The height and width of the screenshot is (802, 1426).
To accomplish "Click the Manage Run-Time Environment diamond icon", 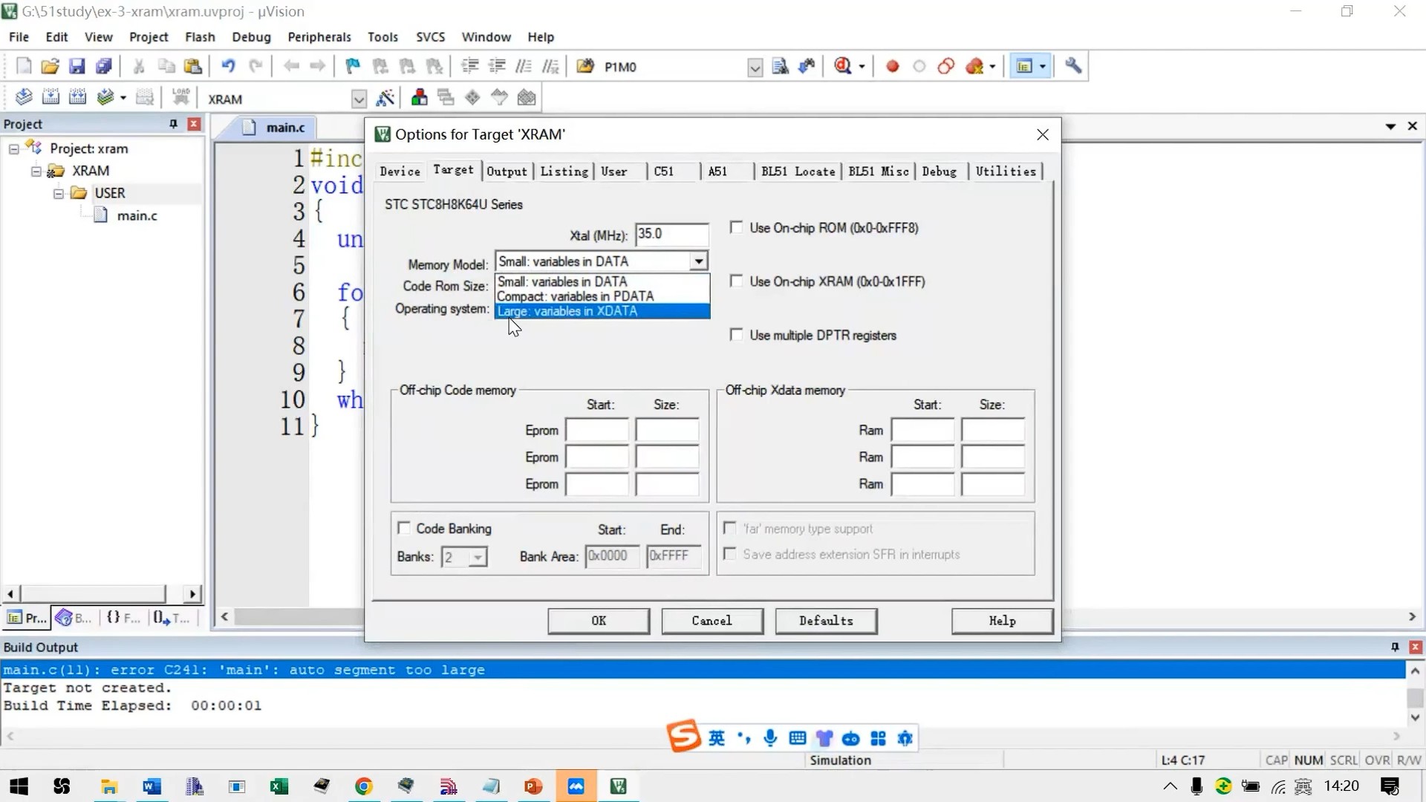I will click(x=472, y=97).
